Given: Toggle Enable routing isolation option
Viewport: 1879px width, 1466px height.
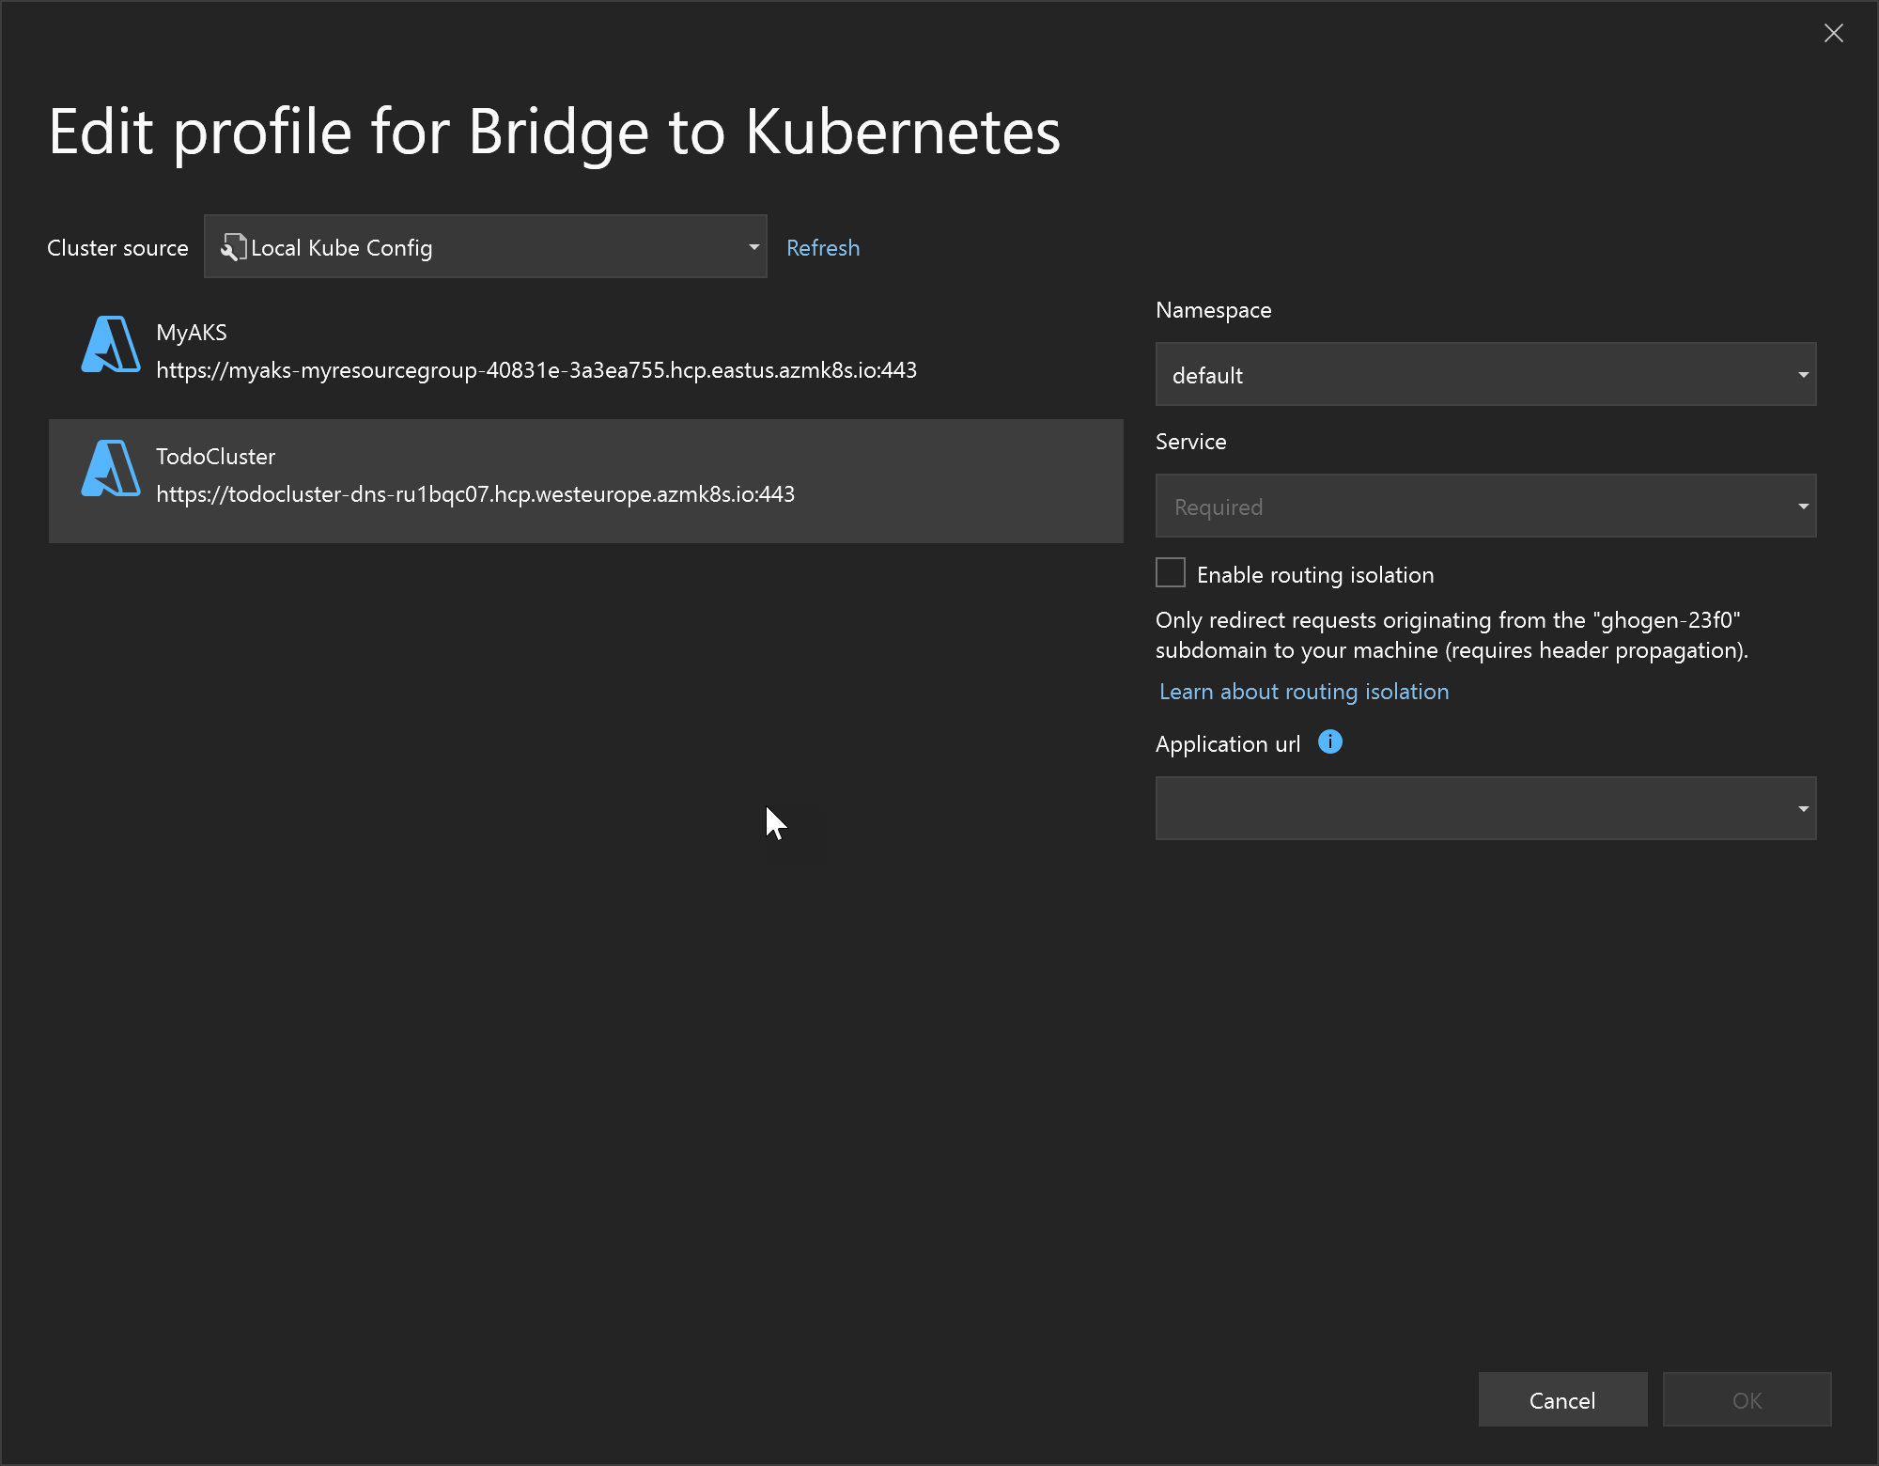Looking at the screenshot, I should (1172, 573).
